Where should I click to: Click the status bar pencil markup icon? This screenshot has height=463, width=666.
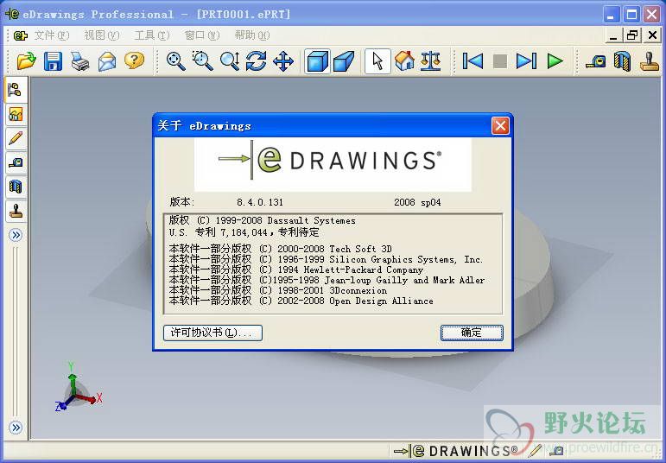536,450
